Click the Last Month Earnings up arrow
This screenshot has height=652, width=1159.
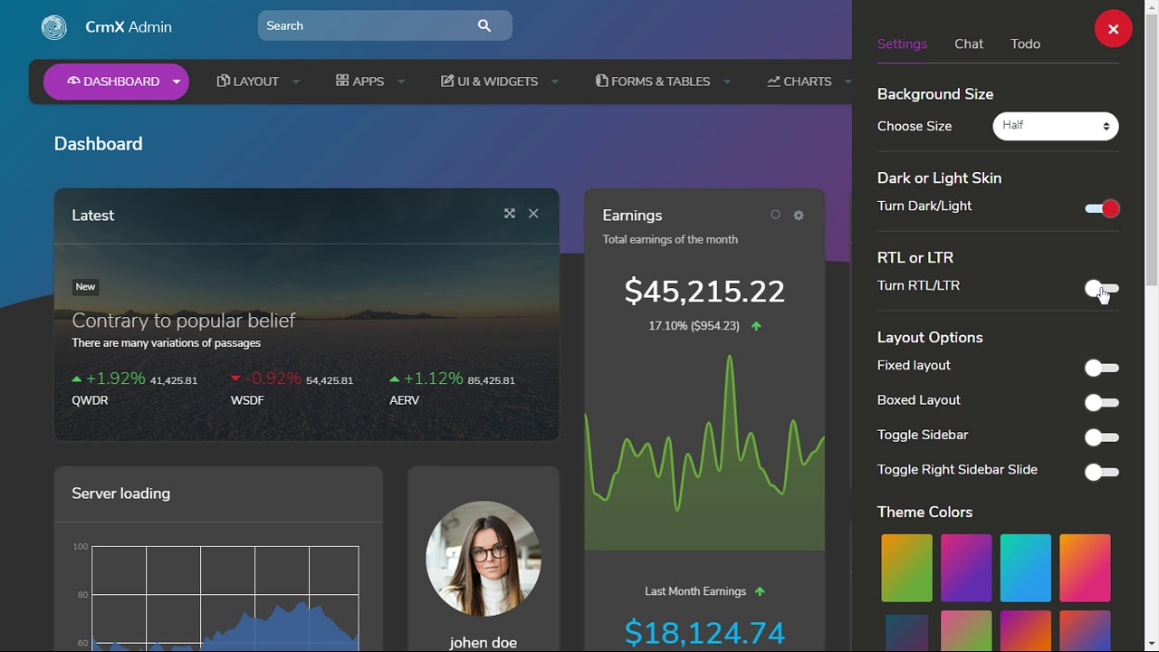(760, 591)
